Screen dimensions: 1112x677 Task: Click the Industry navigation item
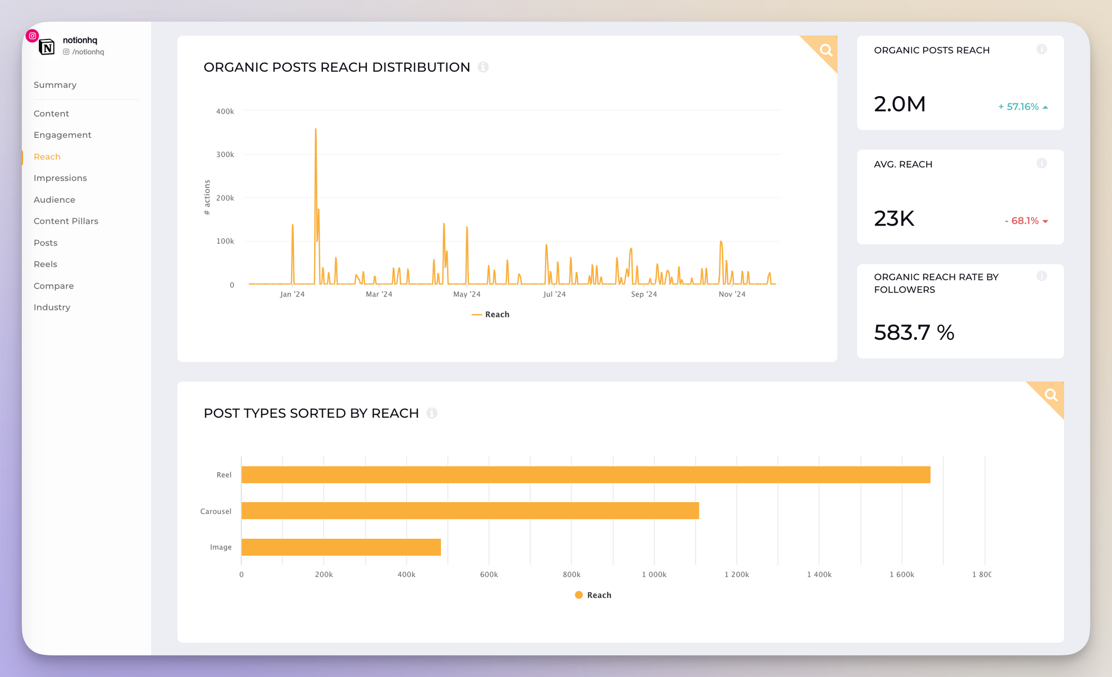pyautogui.click(x=52, y=307)
